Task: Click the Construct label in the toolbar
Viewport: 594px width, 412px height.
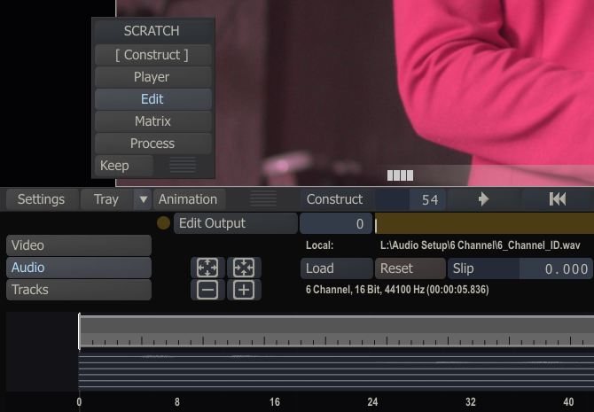Action: (x=335, y=199)
